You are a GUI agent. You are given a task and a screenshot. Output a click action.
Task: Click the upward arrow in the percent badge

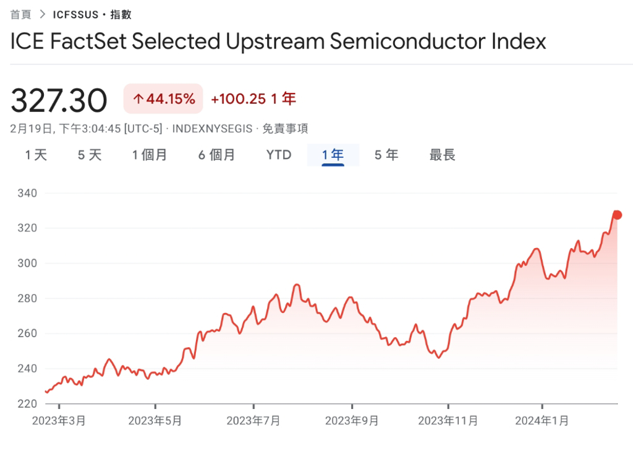[x=138, y=99]
